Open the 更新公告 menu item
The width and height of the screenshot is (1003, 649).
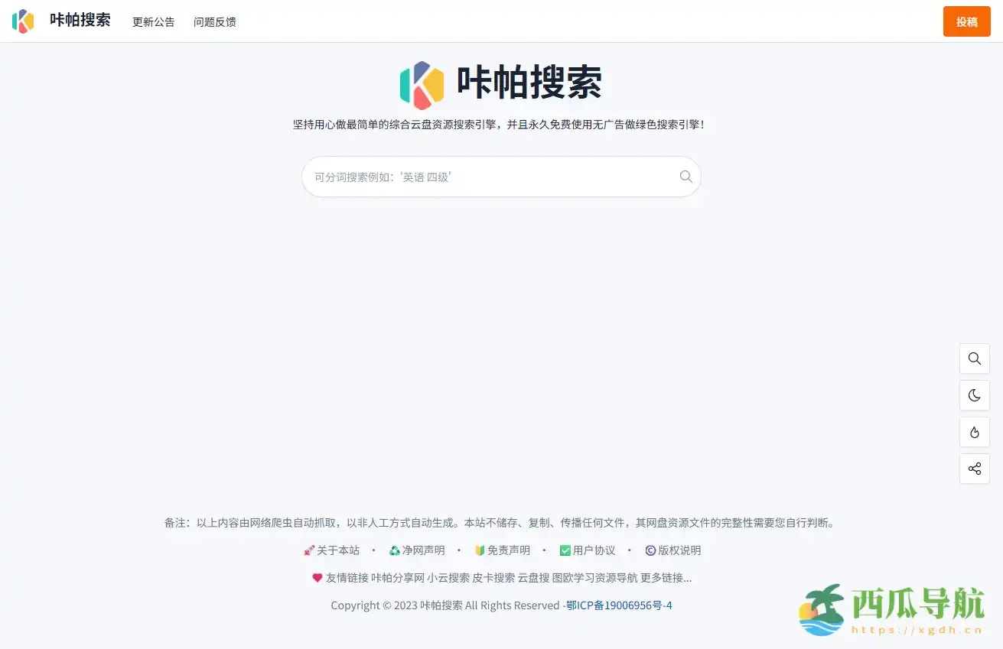[153, 22]
